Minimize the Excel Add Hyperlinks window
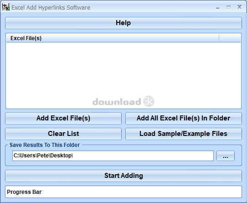This screenshot has width=247, height=203. [x=217, y=7]
